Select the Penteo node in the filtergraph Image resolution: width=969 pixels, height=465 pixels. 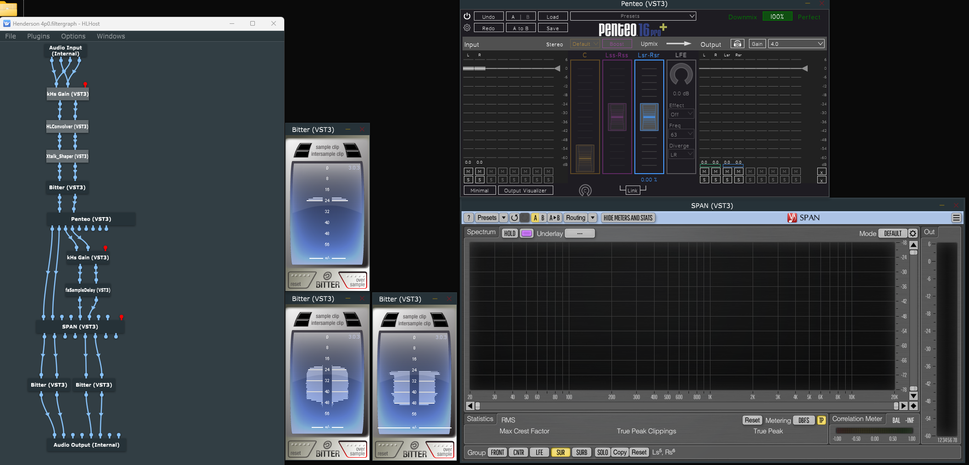(x=91, y=219)
